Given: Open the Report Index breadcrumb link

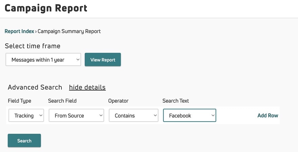Looking at the screenshot, I should (x=19, y=31).
